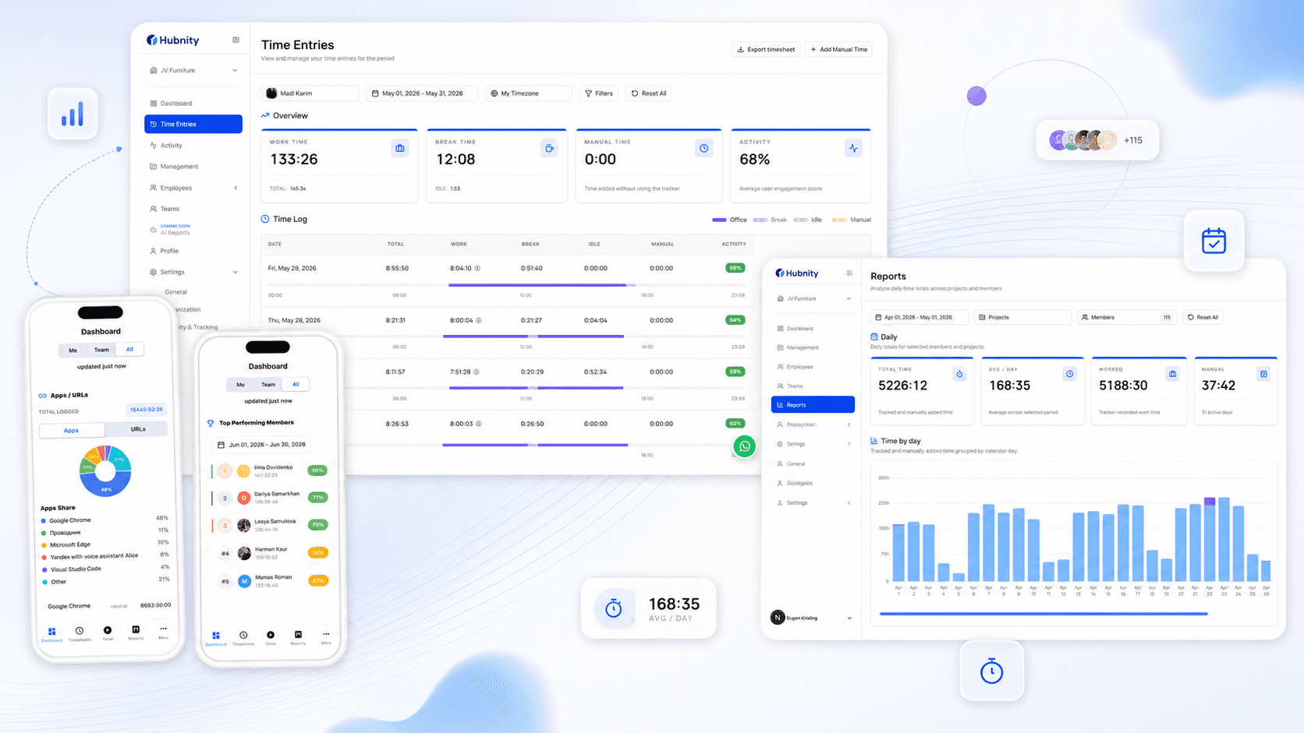Click the Eugen Krisling avatar in Reports

[x=778, y=618]
